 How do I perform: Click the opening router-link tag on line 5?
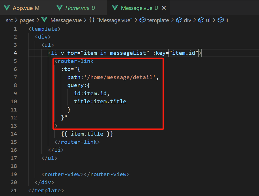(74, 61)
